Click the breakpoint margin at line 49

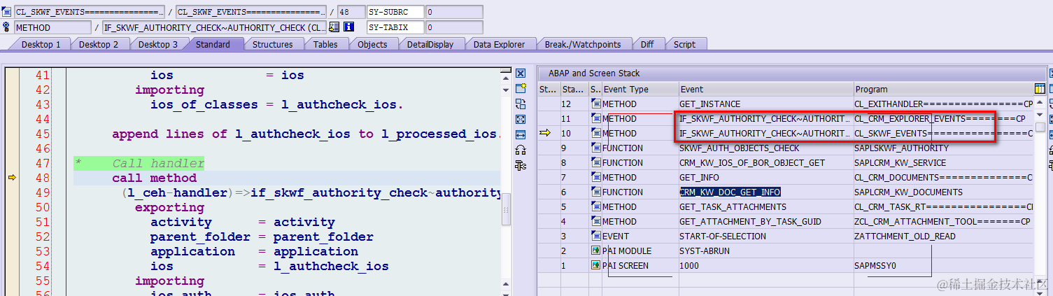click(11, 192)
